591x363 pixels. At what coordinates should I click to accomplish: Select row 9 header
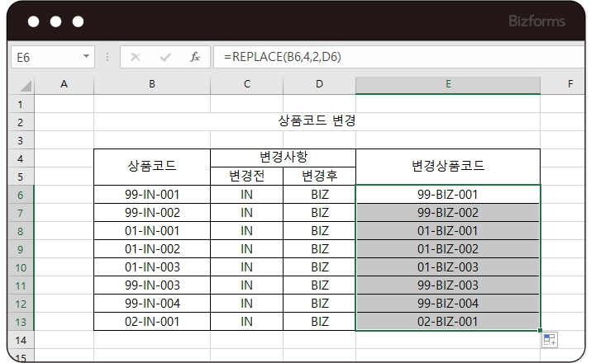[21, 249]
